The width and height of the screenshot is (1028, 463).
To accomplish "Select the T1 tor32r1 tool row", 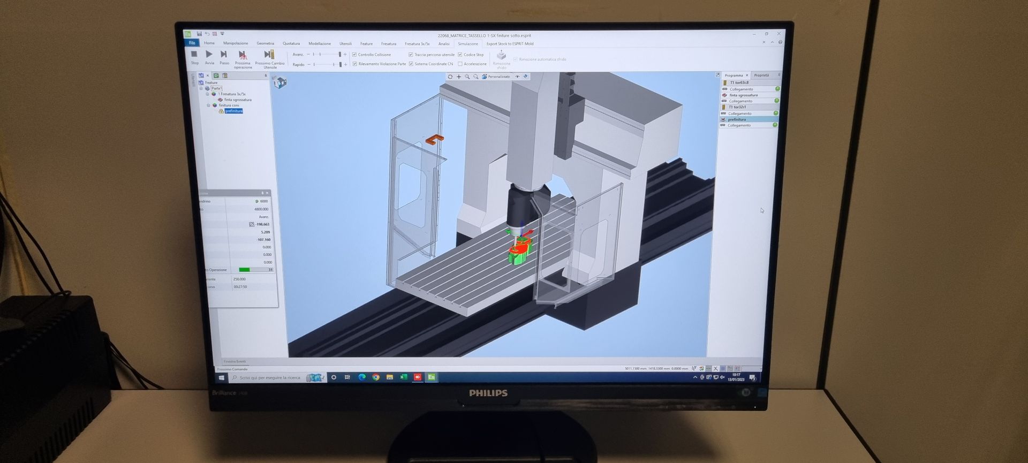I will [x=749, y=107].
